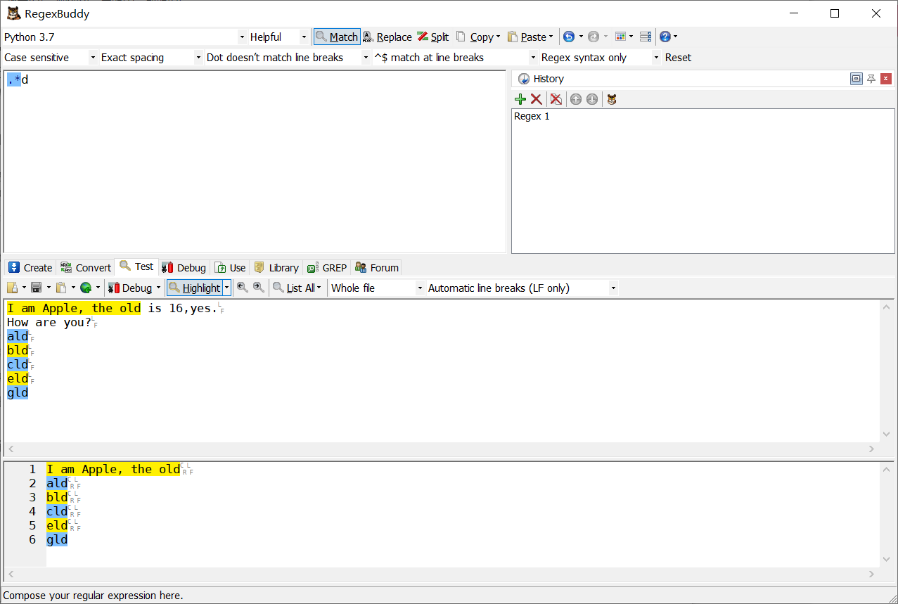Click the Reset options button
The height and width of the screenshot is (604, 898).
678,58
